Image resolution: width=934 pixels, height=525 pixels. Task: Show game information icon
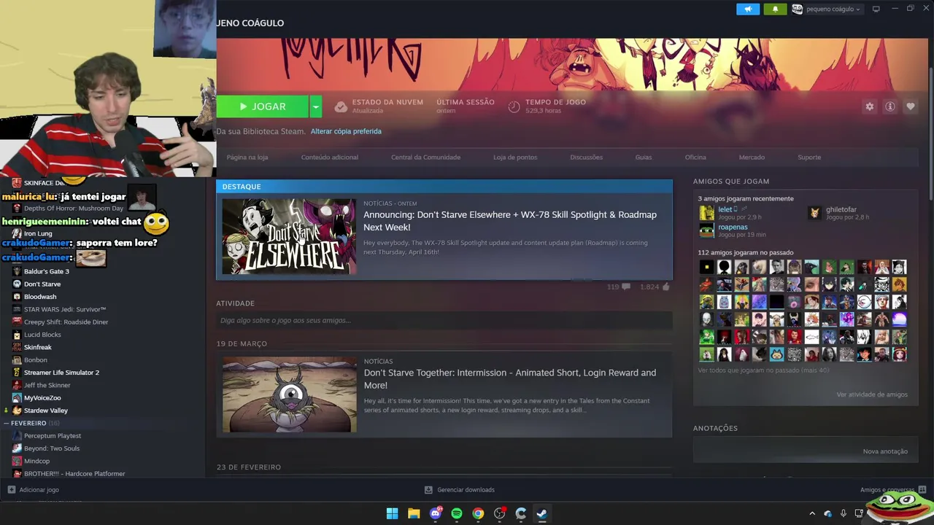[x=890, y=106]
